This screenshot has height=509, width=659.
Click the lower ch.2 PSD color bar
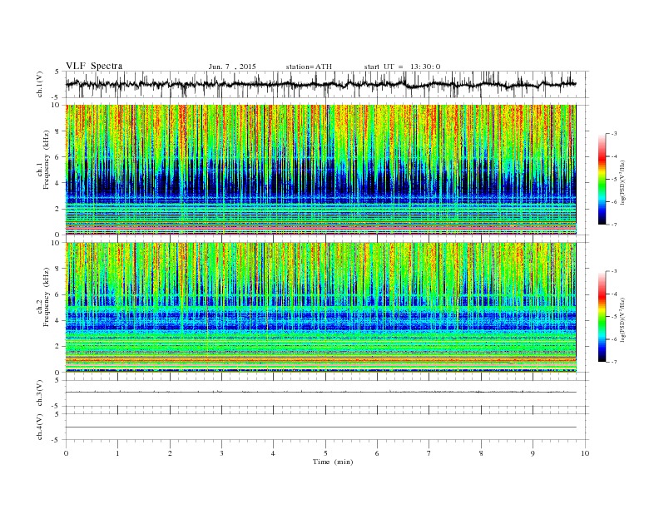[602, 317]
